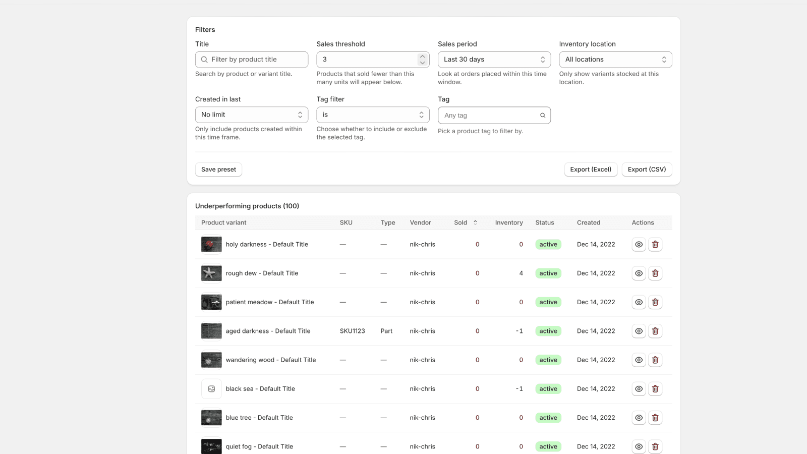Open rough dew star thumbnail
The image size is (807, 454).
[x=211, y=273]
